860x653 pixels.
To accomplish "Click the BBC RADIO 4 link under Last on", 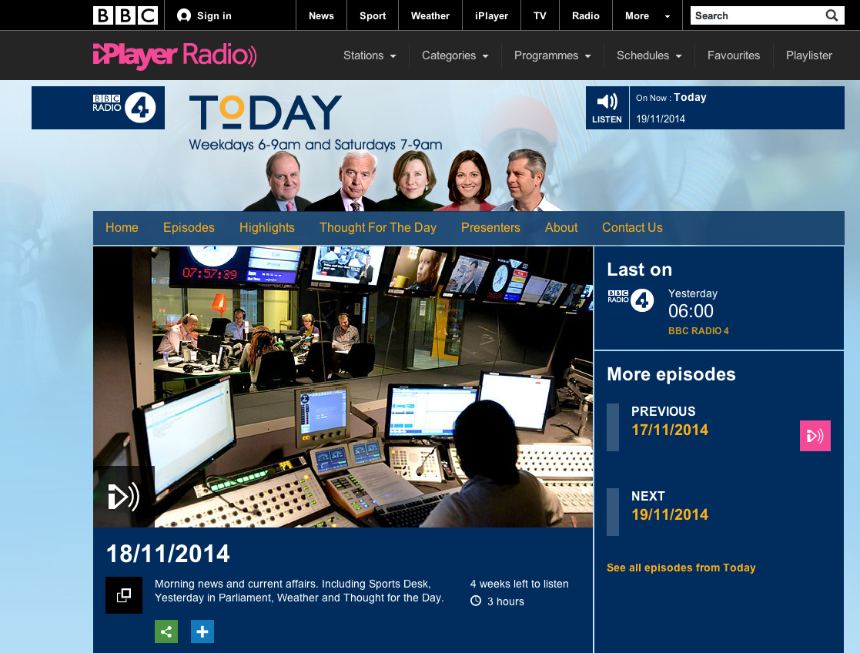I will tap(698, 331).
